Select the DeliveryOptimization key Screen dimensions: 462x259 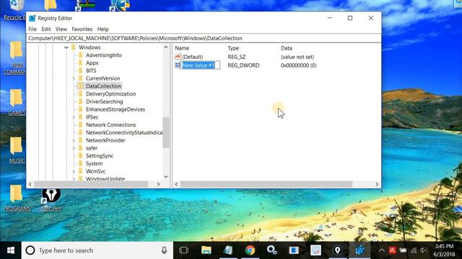click(x=110, y=94)
